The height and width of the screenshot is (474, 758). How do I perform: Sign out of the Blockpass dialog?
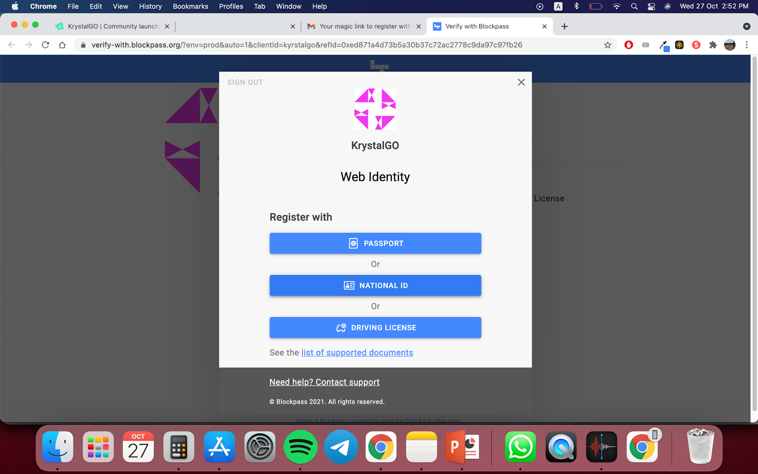pyautogui.click(x=245, y=82)
